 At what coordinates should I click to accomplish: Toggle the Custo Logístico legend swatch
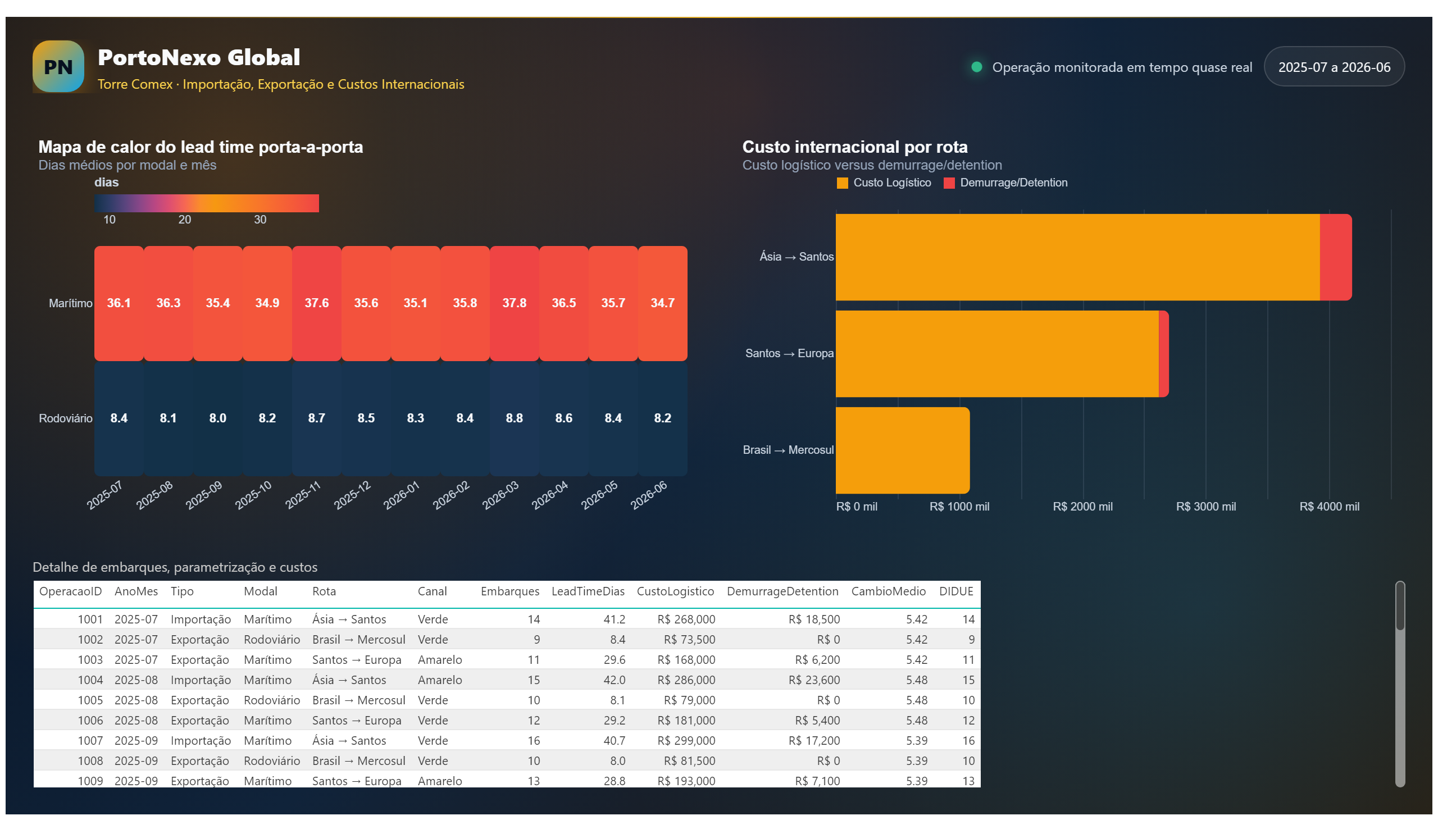tap(843, 183)
